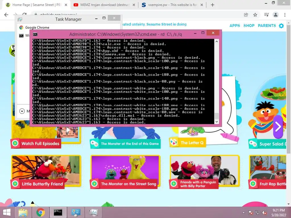The image size is (291, 218).
Task: Click the cmd scrollbar thumb
Action: point(217,116)
